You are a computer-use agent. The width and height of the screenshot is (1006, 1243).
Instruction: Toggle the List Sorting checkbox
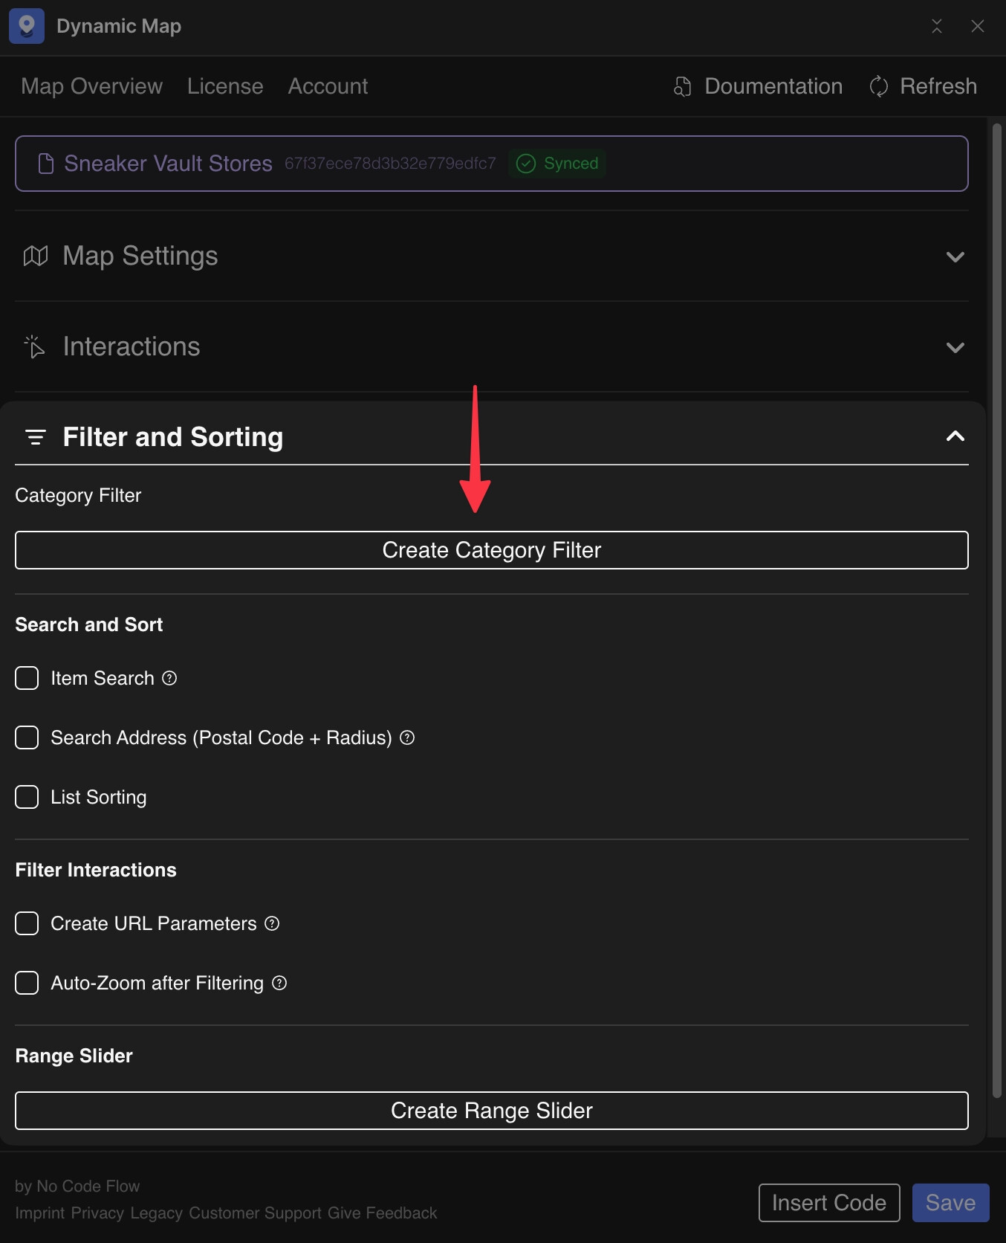point(27,797)
